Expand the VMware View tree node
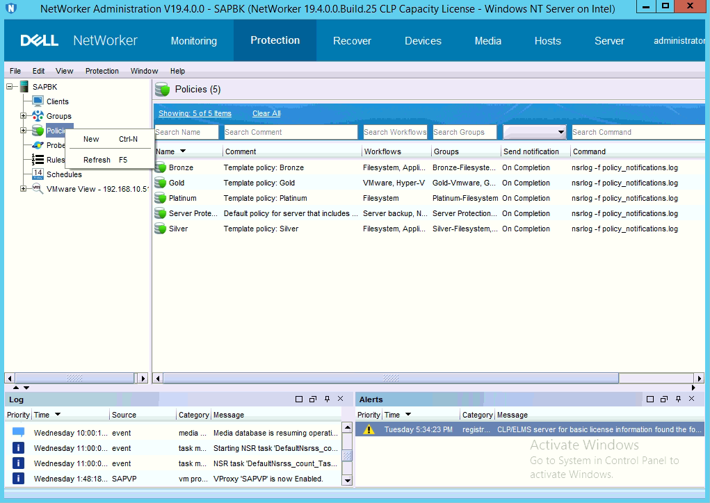 point(24,189)
